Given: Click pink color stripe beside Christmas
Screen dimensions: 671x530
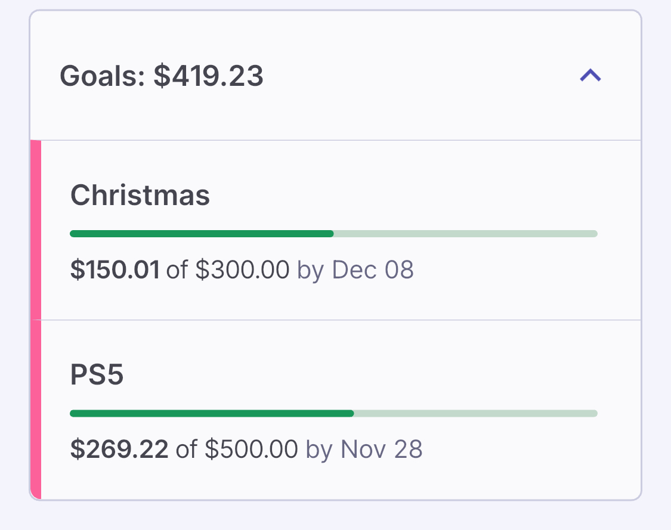Looking at the screenshot, I should [36, 230].
